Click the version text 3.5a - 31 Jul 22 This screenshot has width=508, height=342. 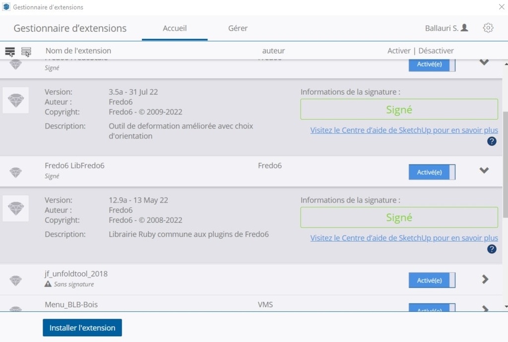[x=133, y=92]
